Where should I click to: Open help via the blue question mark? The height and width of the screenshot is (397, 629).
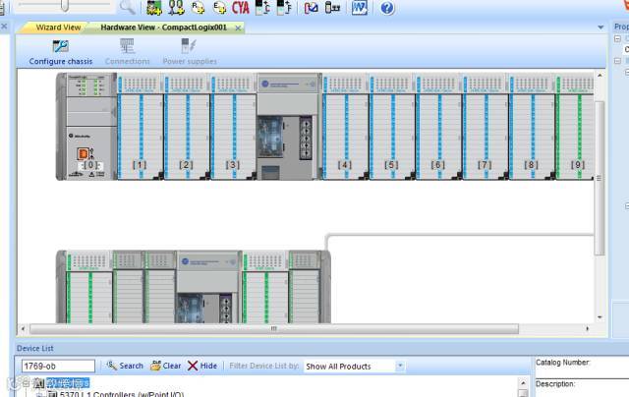[x=387, y=8]
